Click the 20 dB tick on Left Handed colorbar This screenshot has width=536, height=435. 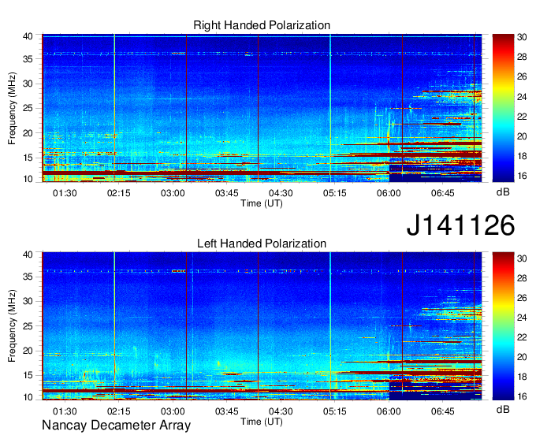point(522,358)
